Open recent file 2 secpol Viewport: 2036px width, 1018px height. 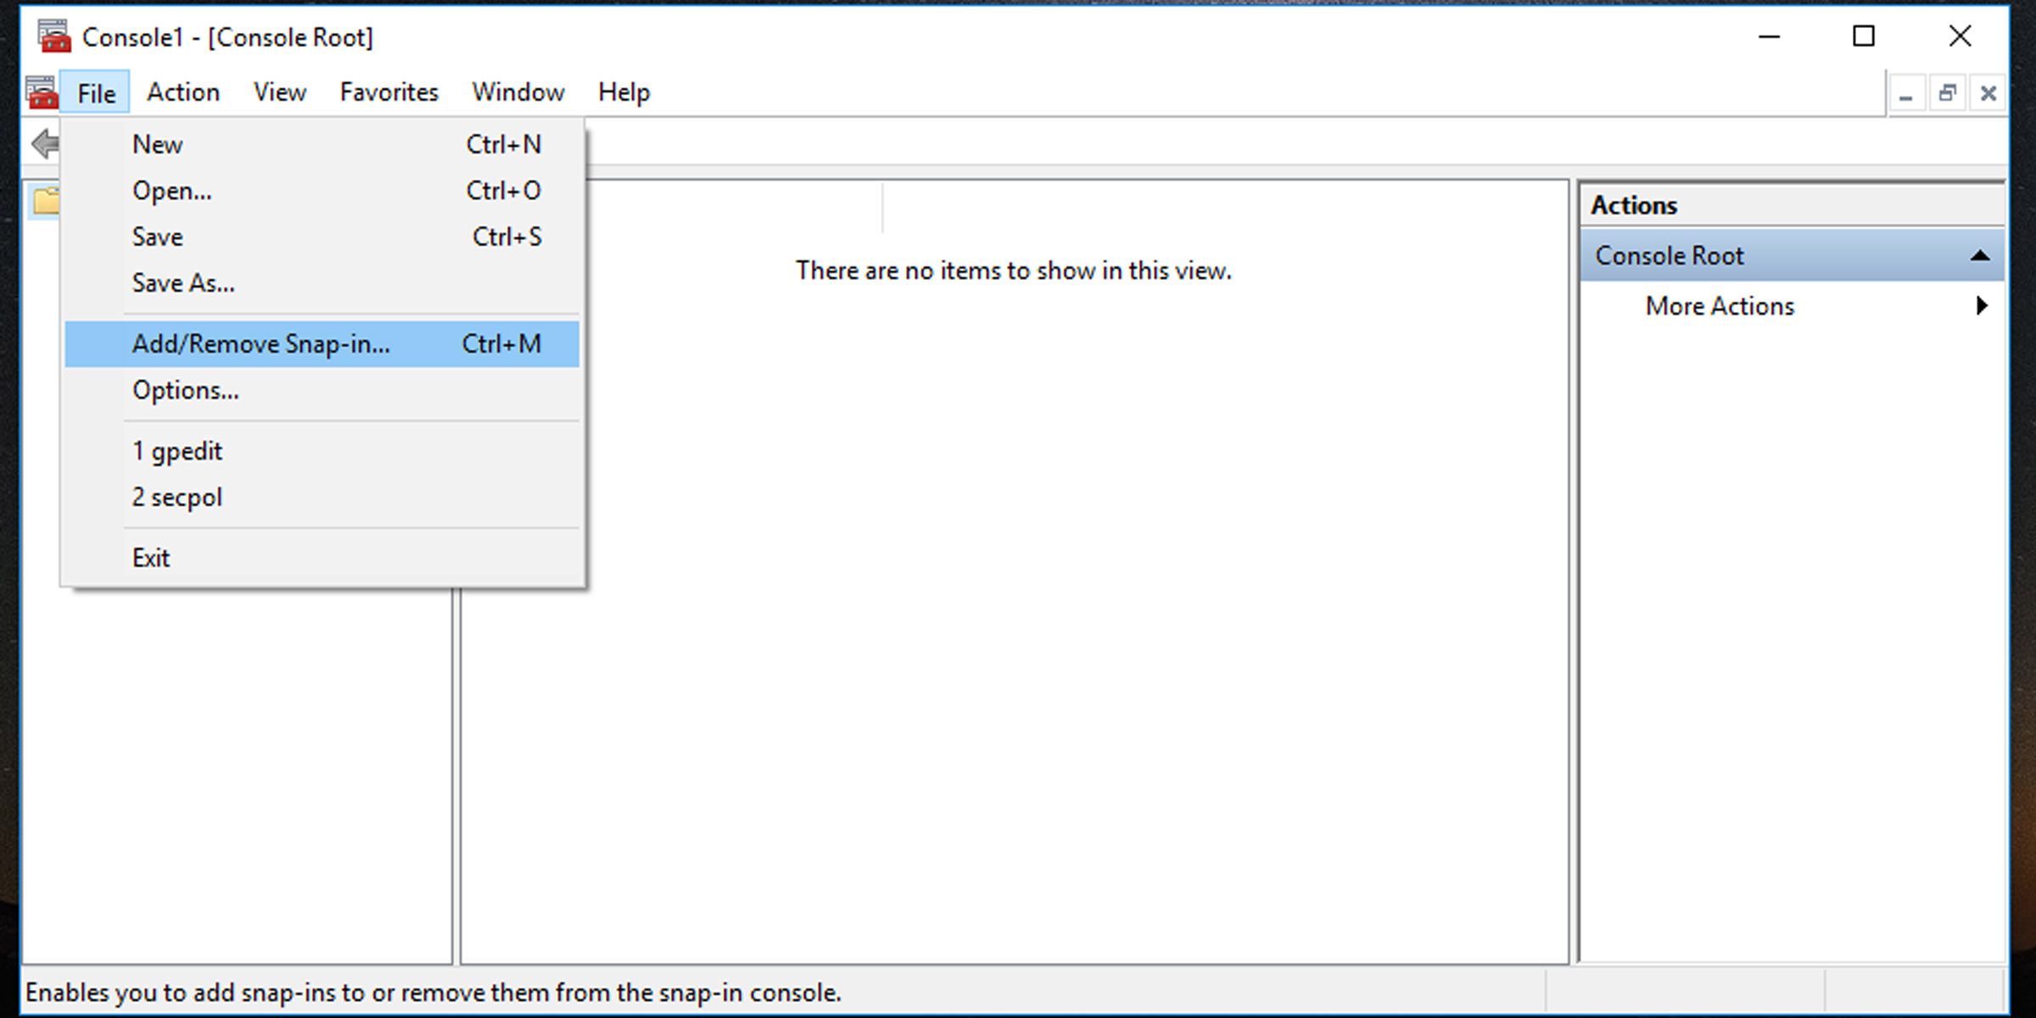pyautogui.click(x=322, y=497)
